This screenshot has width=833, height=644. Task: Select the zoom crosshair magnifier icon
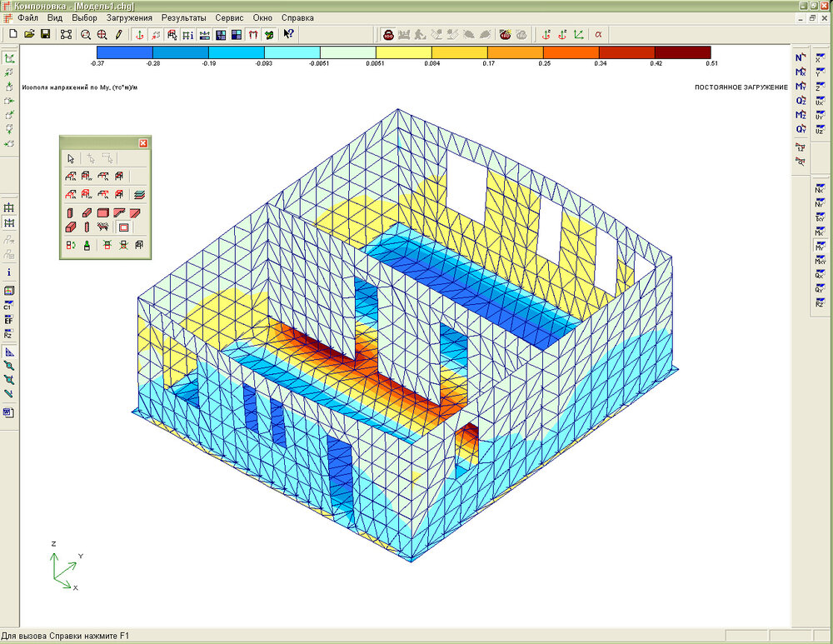coord(102,34)
